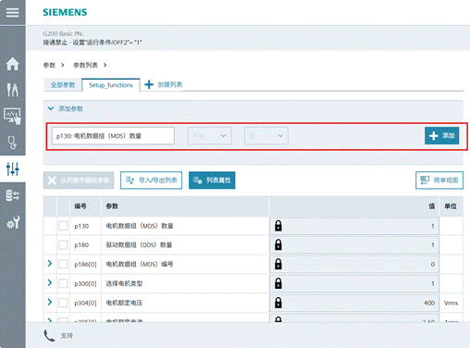Click the lock icon in the p130 row

(x=278, y=226)
